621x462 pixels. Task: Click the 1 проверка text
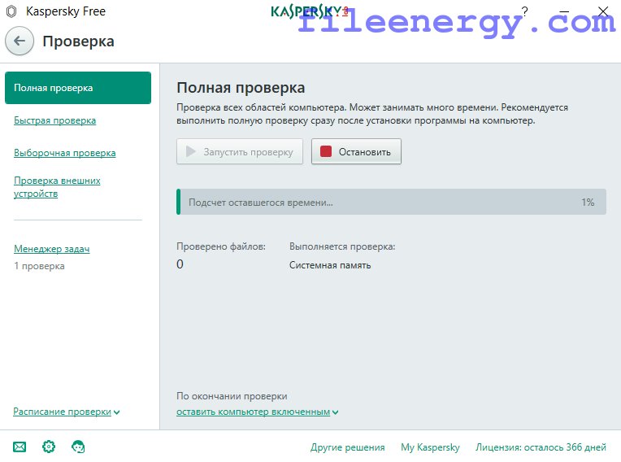(x=39, y=266)
